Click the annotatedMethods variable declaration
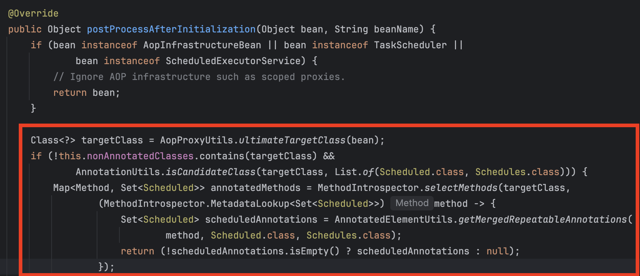This screenshot has width=640, height=276. click(255, 188)
